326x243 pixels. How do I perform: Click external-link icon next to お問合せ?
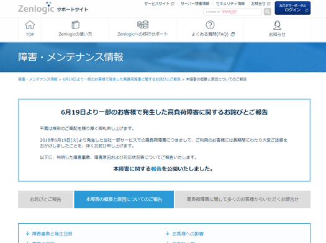(x=269, y=4)
